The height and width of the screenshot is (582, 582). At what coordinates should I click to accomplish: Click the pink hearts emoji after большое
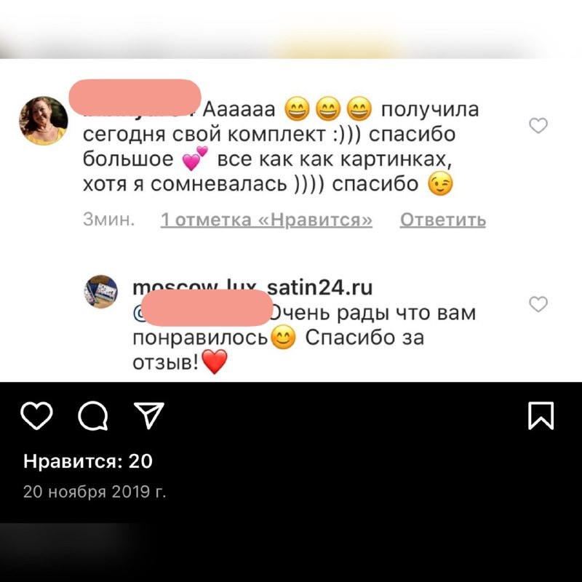tap(195, 159)
